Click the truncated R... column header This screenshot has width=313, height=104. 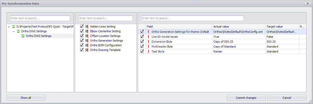coord(303,27)
